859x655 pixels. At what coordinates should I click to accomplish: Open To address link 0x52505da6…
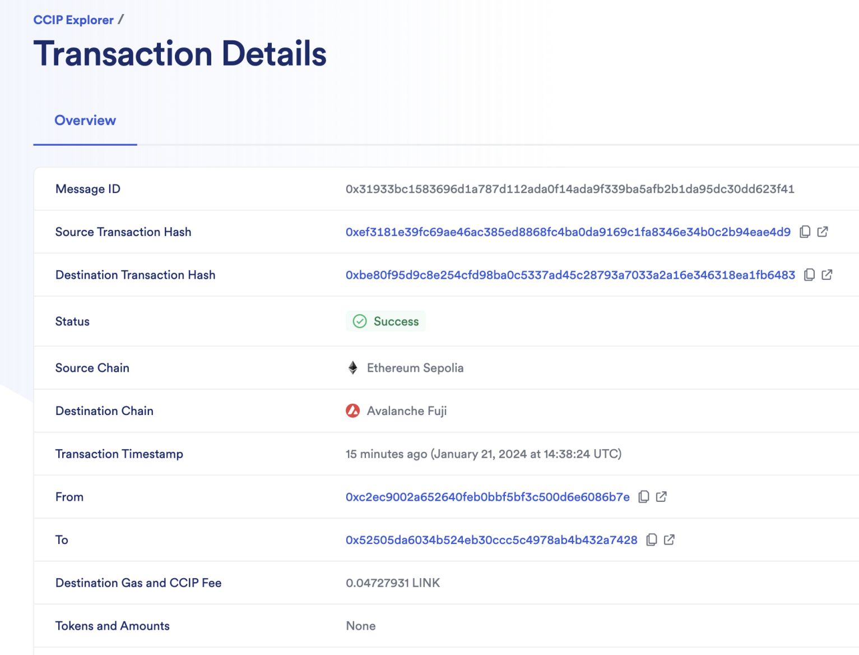point(491,540)
